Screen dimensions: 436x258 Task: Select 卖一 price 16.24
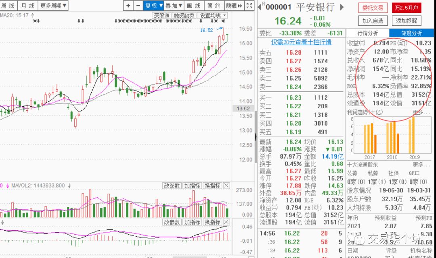(293, 87)
